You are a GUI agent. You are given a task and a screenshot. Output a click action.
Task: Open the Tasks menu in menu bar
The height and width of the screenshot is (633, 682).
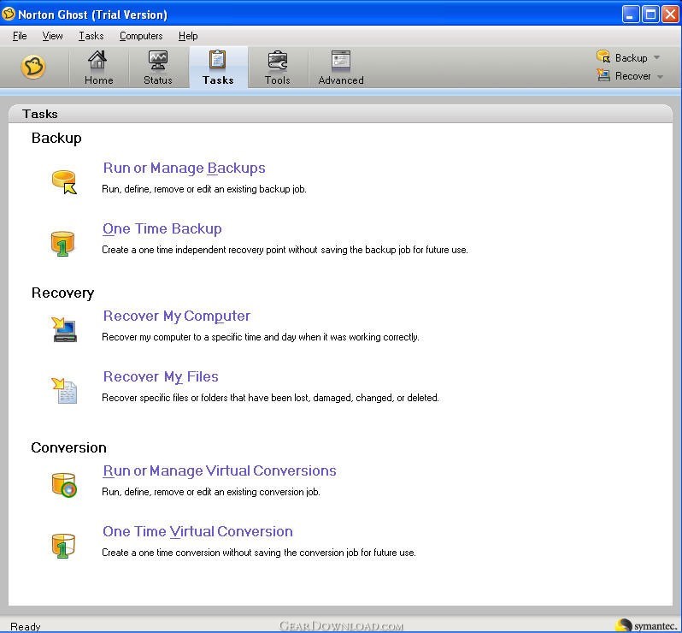click(x=91, y=36)
